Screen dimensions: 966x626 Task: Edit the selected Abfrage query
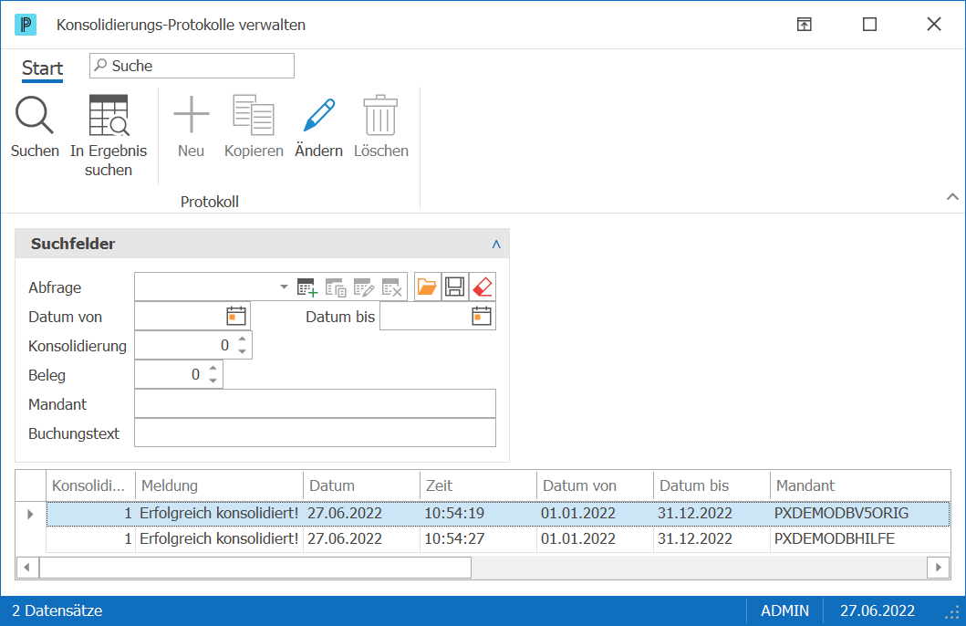point(363,287)
